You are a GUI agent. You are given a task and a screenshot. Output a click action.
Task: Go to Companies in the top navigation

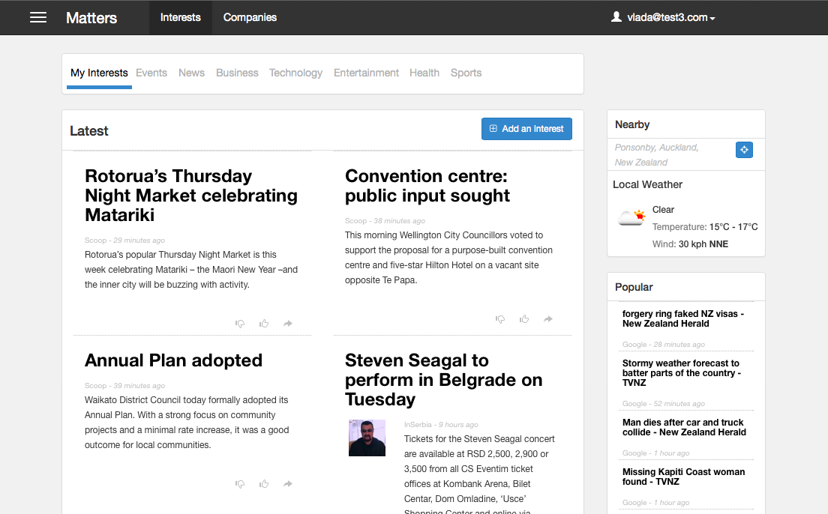[x=250, y=17]
